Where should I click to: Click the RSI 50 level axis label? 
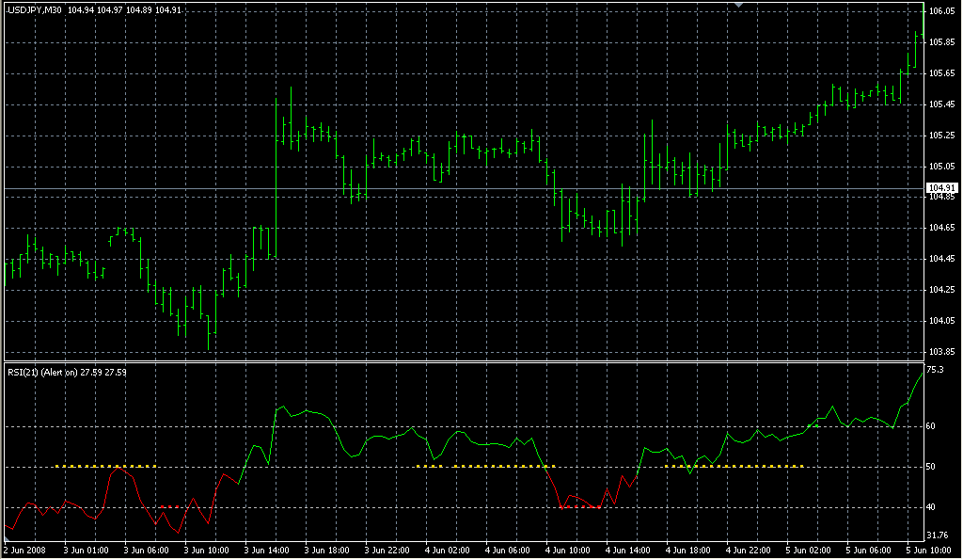coord(931,467)
